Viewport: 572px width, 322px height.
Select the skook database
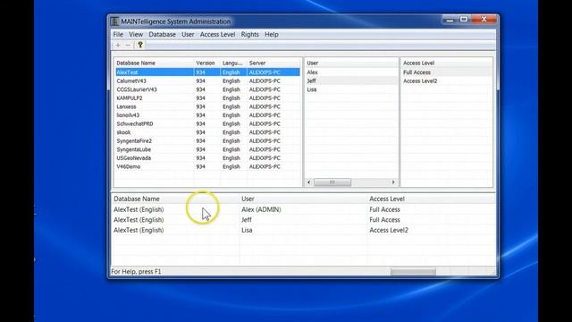click(208, 132)
